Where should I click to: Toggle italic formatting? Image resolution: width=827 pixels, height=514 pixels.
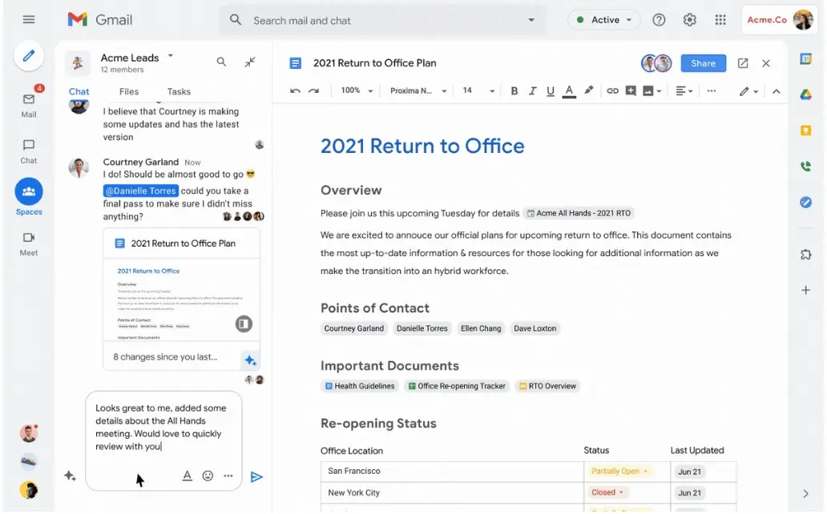point(532,90)
